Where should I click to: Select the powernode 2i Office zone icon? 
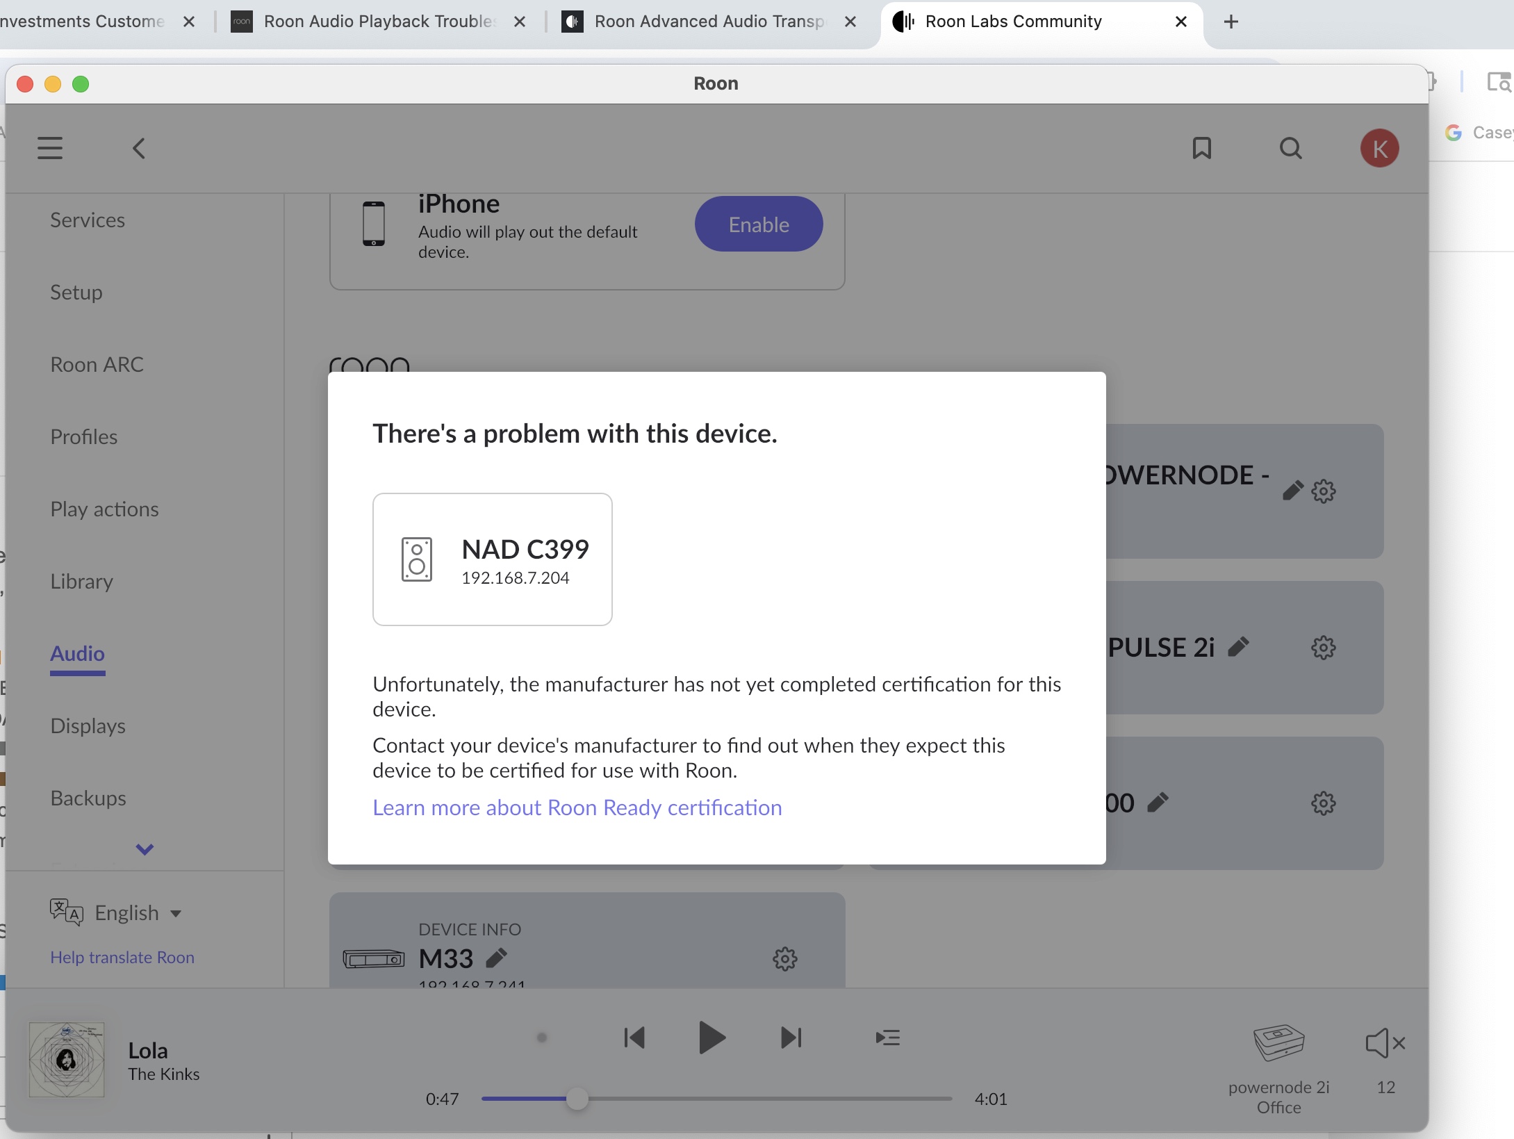pos(1278,1043)
